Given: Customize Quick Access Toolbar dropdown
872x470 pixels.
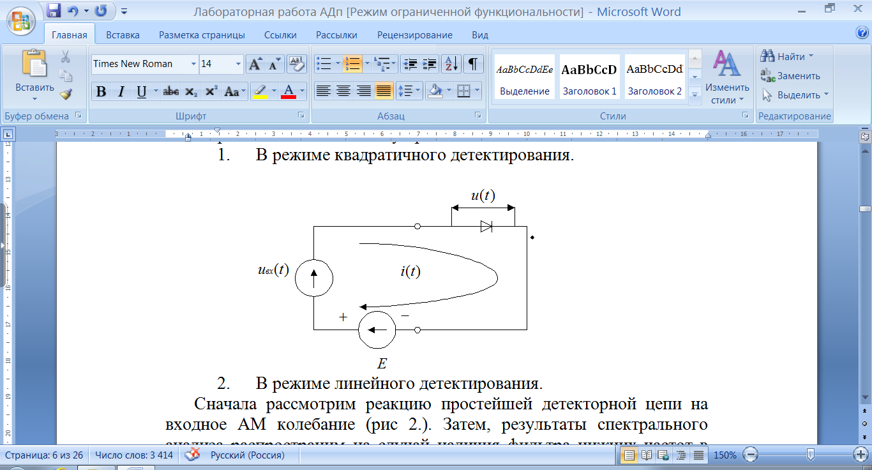Looking at the screenshot, I should click(124, 11).
